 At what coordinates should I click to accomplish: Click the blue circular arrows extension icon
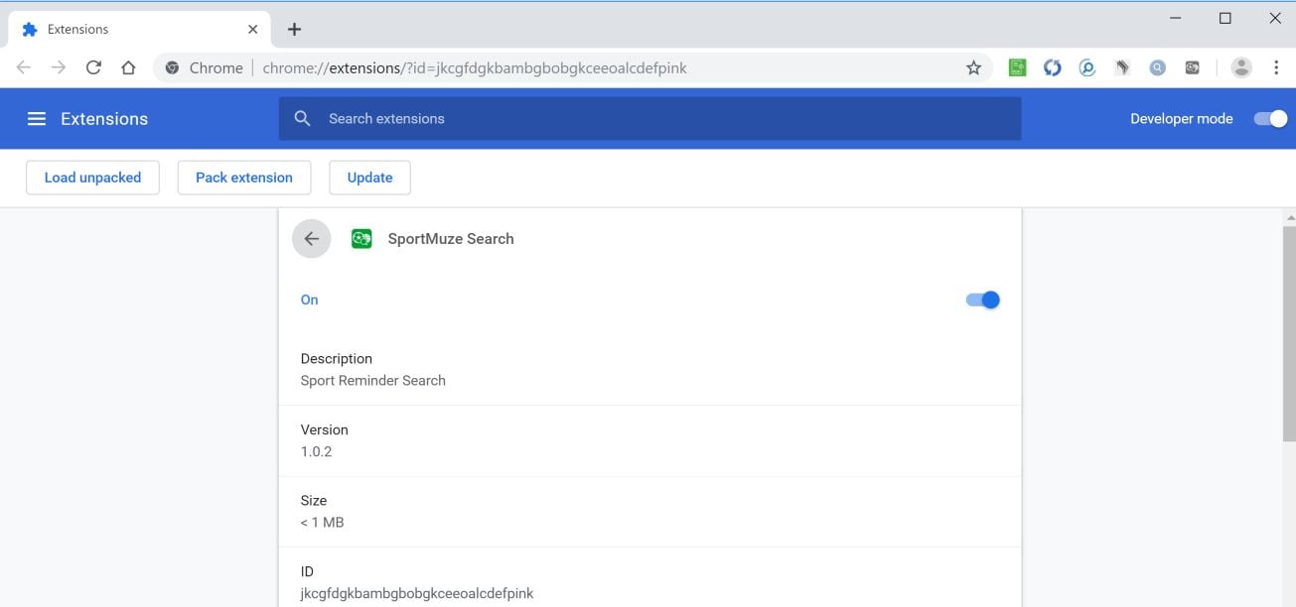pyautogui.click(x=1053, y=67)
